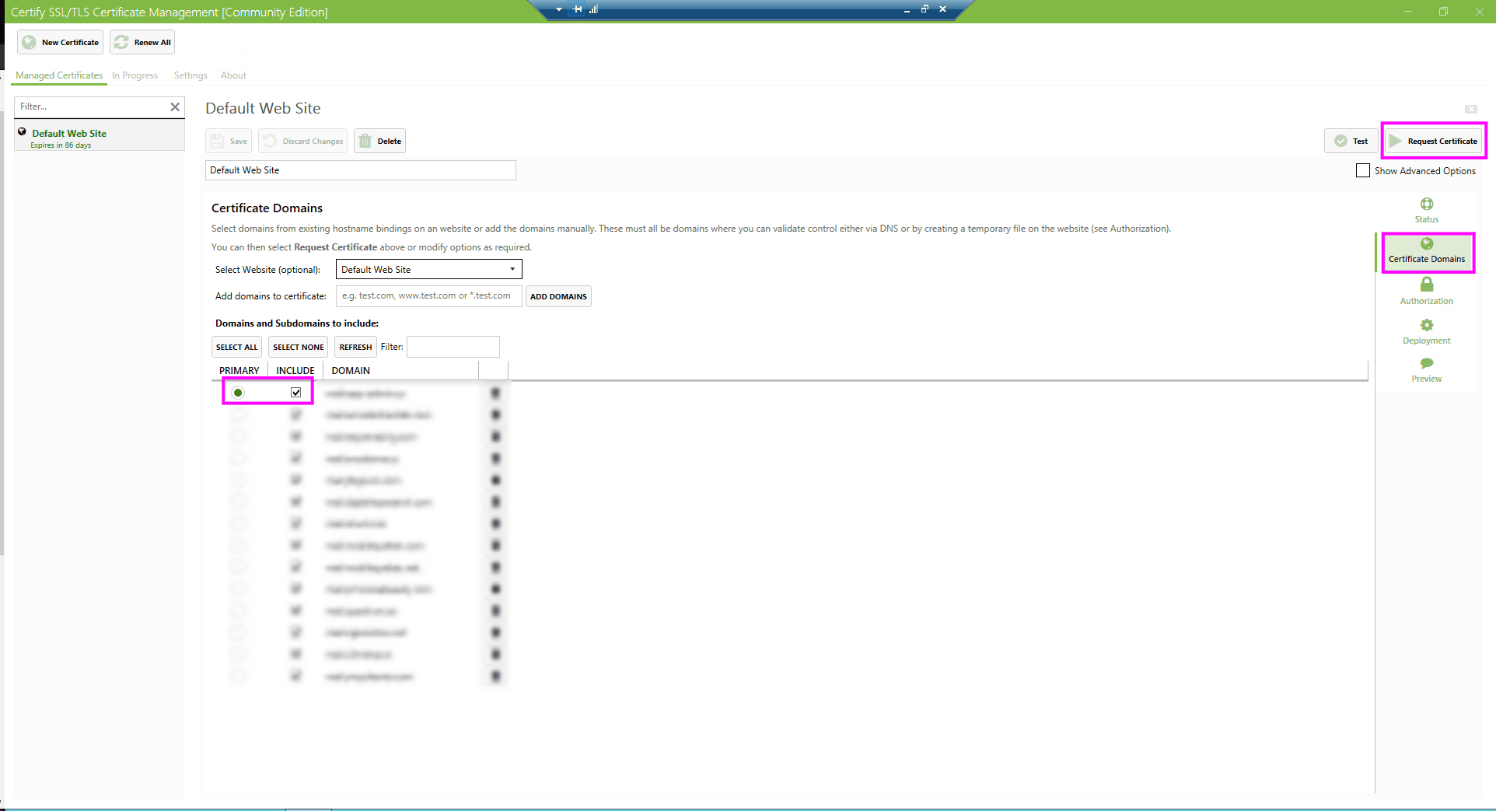The width and height of the screenshot is (1496, 811).
Task: Open the Deployment section
Action: tap(1426, 332)
